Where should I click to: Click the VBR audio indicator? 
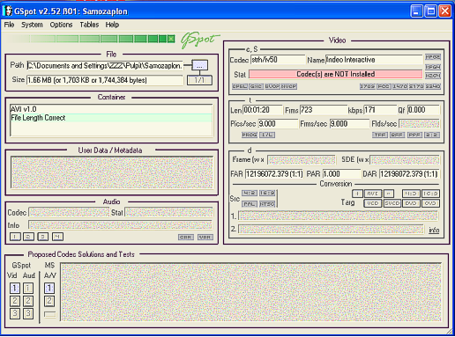click(205, 237)
